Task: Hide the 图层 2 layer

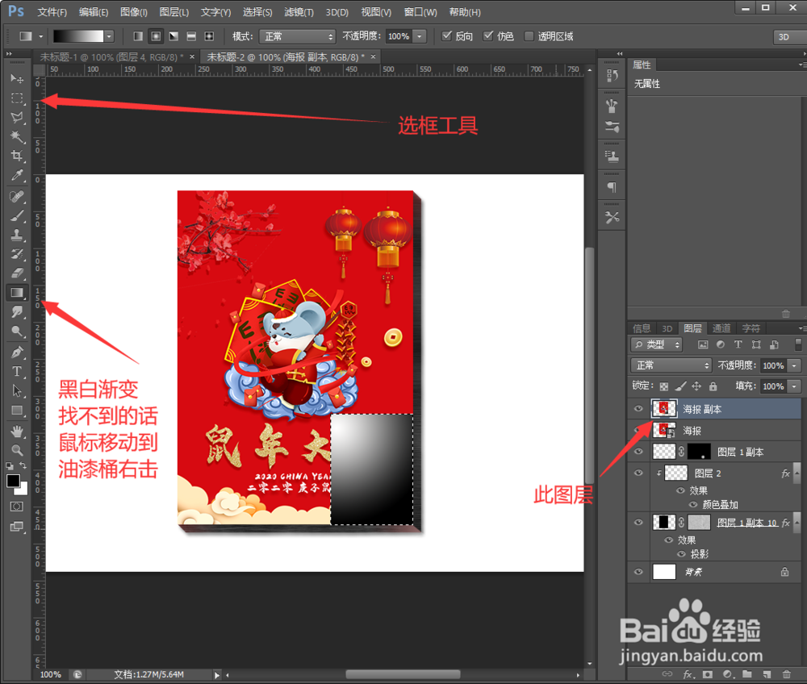Action: 638,473
